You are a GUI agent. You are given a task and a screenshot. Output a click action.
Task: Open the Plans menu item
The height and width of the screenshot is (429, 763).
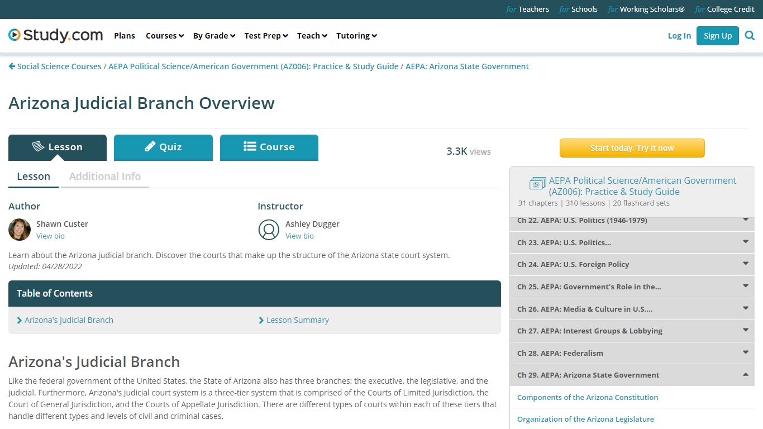[x=125, y=36]
